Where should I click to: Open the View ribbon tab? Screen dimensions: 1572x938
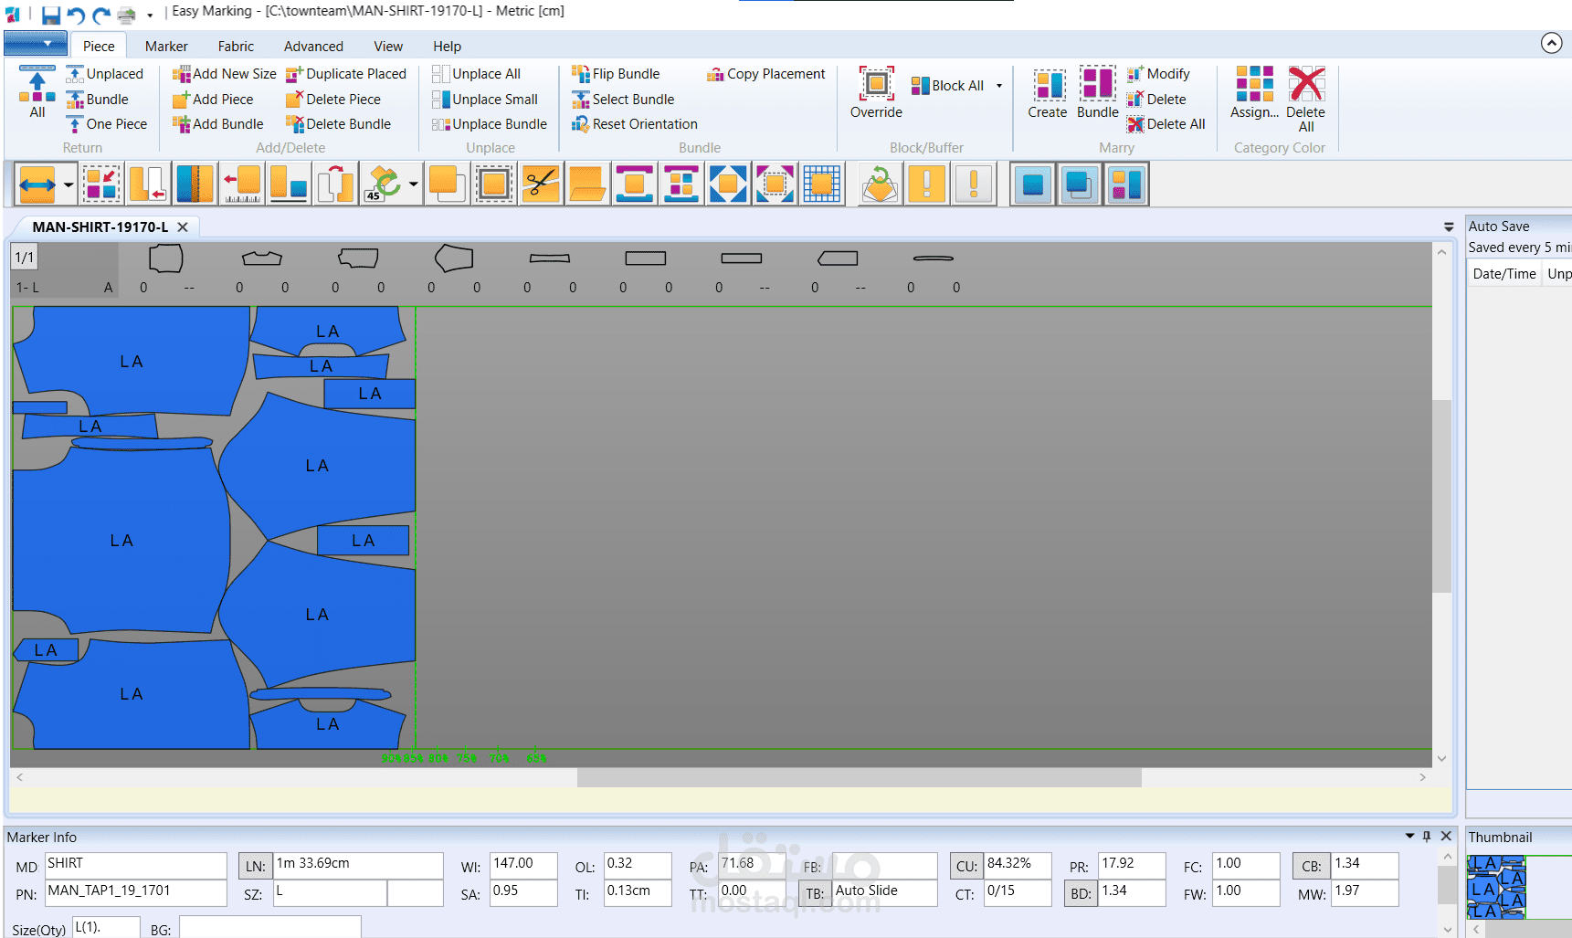coord(388,47)
